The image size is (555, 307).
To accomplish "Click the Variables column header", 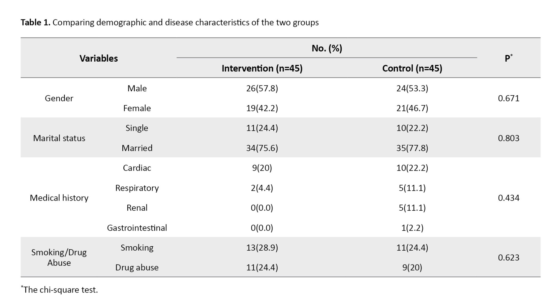I will tap(99, 58).
